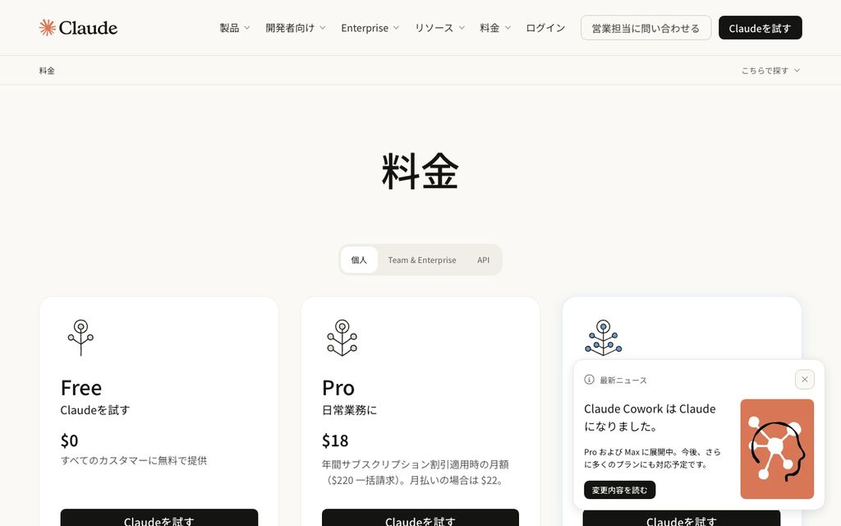Click the Free plan title
The width and height of the screenshot is (841, 526).
click(x=81, y=388)
